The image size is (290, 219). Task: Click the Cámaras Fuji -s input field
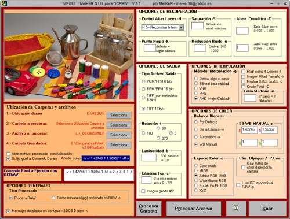pos(146,180)
